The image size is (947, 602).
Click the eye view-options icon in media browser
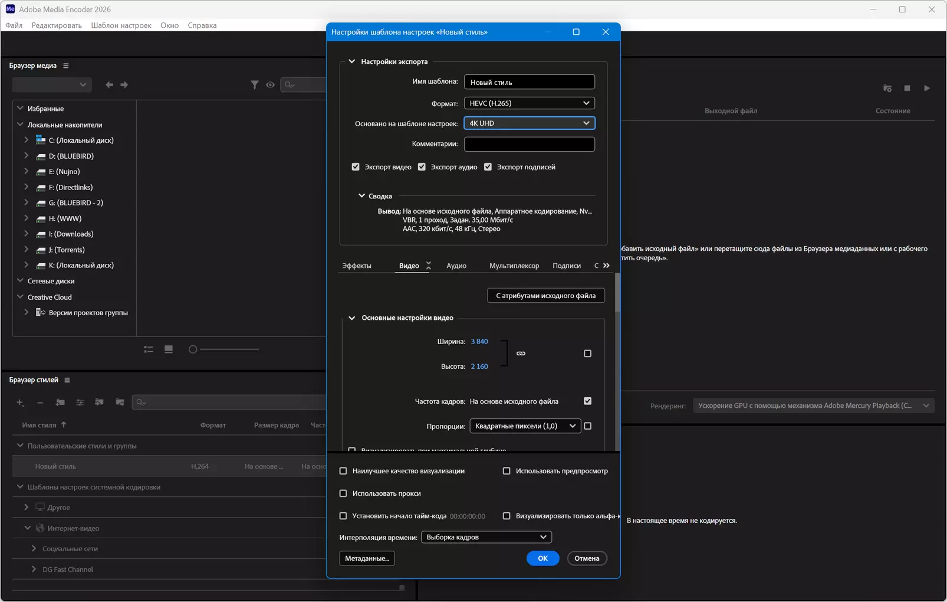click(270, 85)
